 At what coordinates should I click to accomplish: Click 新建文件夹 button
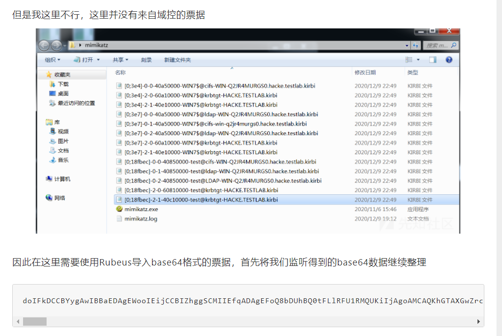(x=177, y=60)
